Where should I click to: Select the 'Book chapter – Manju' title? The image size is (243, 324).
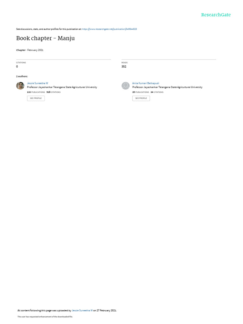pos(46,38)
